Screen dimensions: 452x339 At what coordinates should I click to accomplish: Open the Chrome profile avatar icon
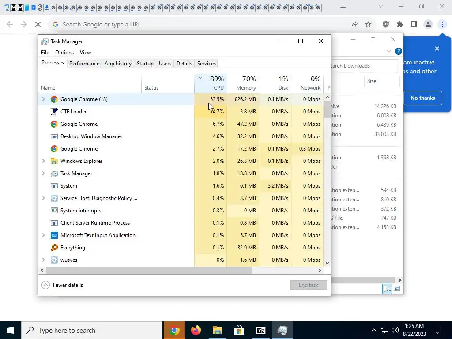click(x=428, y=25)
